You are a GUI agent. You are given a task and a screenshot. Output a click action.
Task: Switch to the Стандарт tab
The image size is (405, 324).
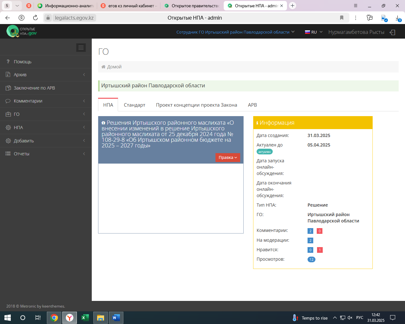tap(134, 105)
